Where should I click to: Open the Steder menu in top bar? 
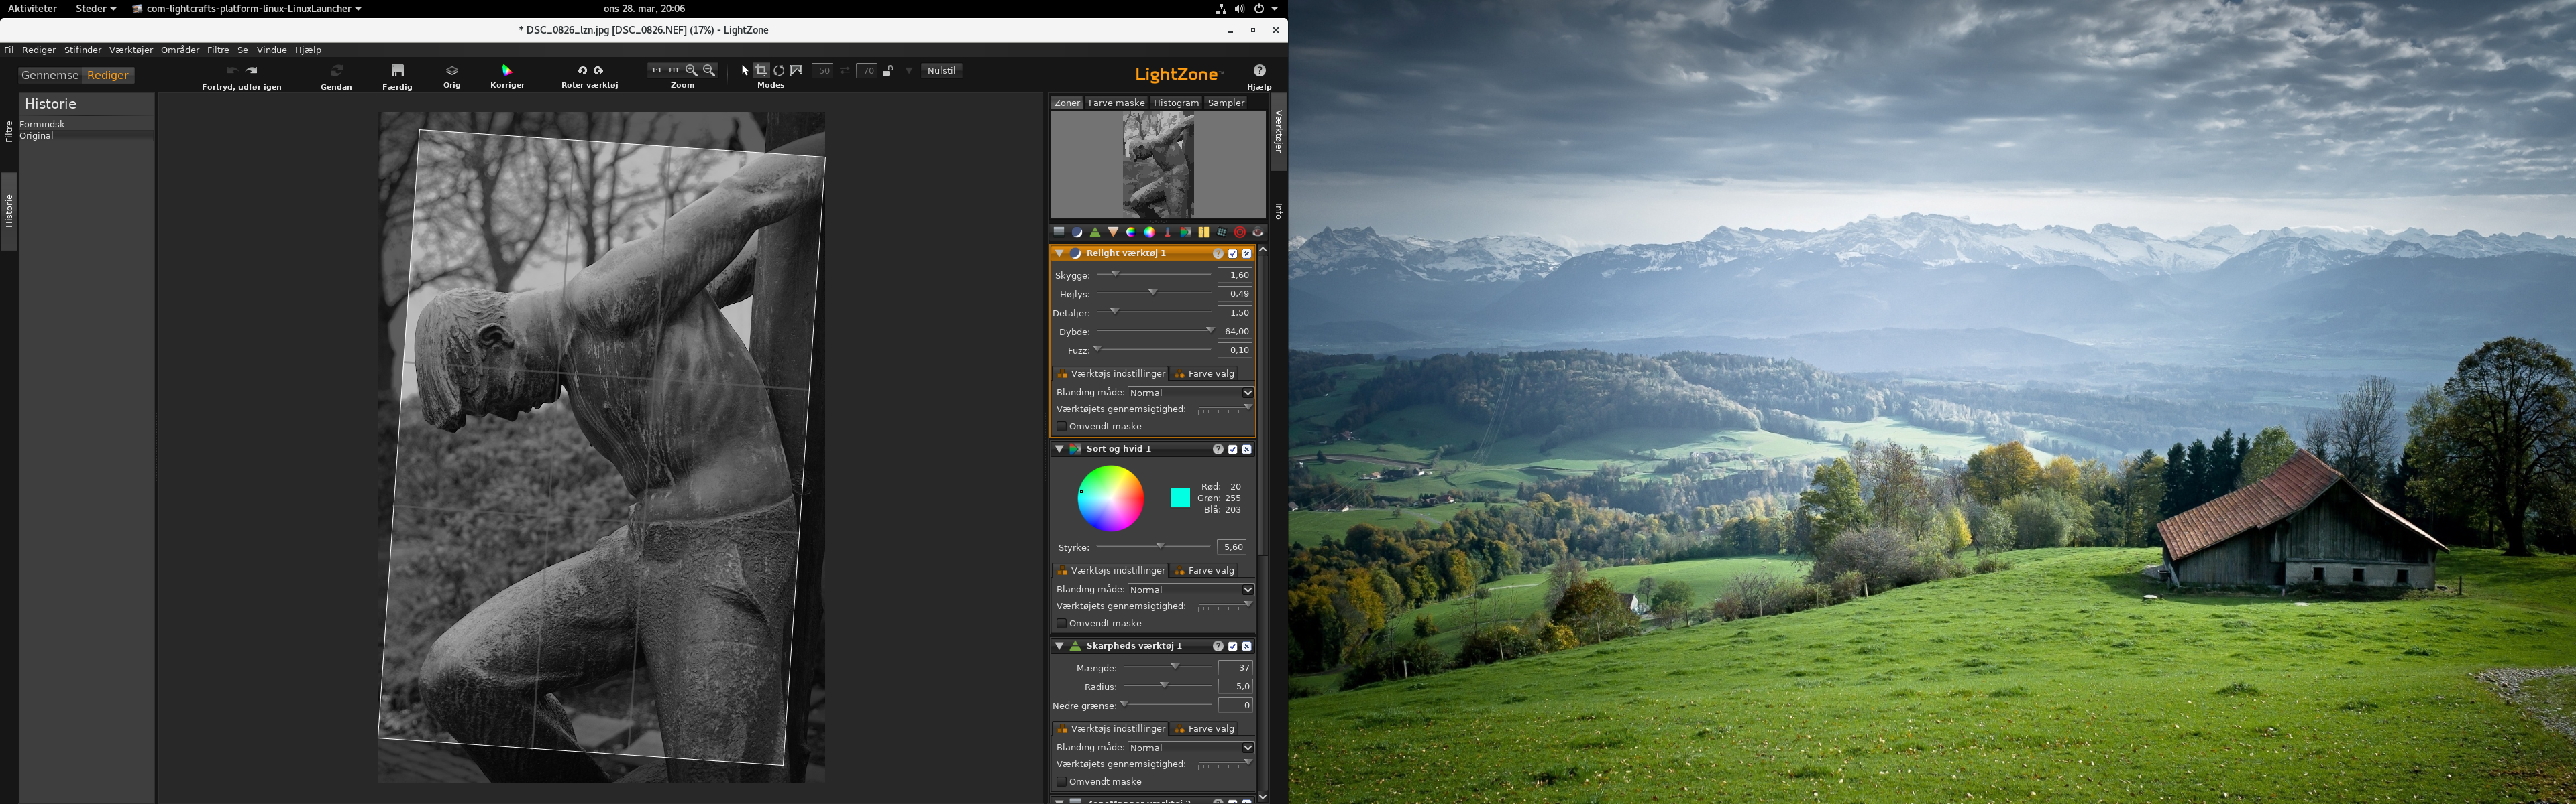pyautogui.click(x=96, y=8)
